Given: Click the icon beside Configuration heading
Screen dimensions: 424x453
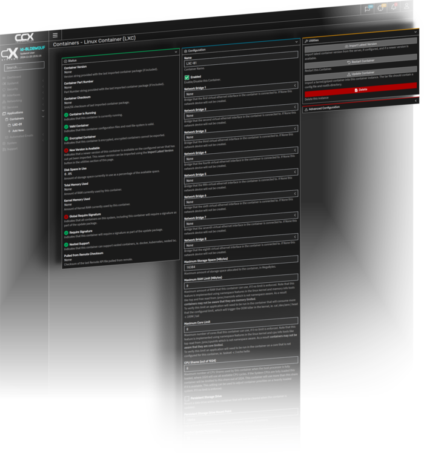Looking at the screenshot, I should tap(185, 51).
